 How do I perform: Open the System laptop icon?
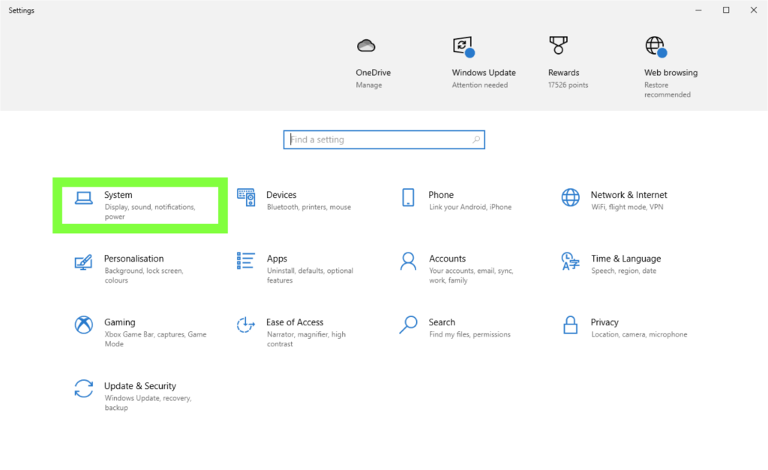(84, 198)
